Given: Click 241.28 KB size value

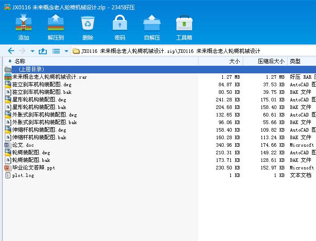Looking at the screenshot, I should (x=228, y=100).
